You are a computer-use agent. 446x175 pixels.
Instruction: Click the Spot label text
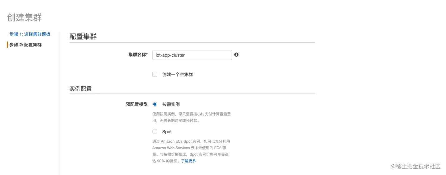(167, 132)
